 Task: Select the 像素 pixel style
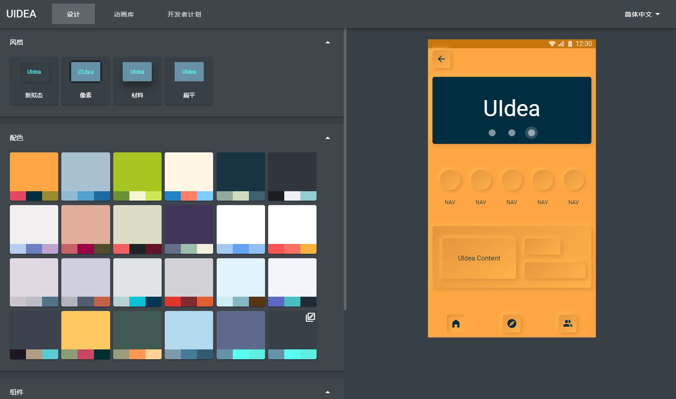pos(86,81)
